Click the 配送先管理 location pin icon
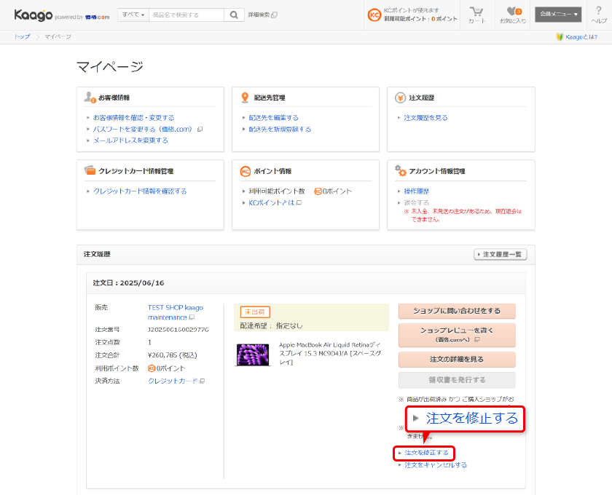 (245, 97)
